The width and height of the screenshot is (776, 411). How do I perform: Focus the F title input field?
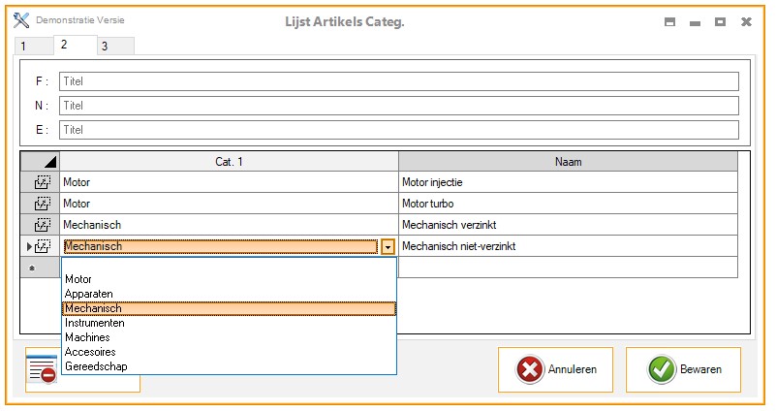point(398,81)
